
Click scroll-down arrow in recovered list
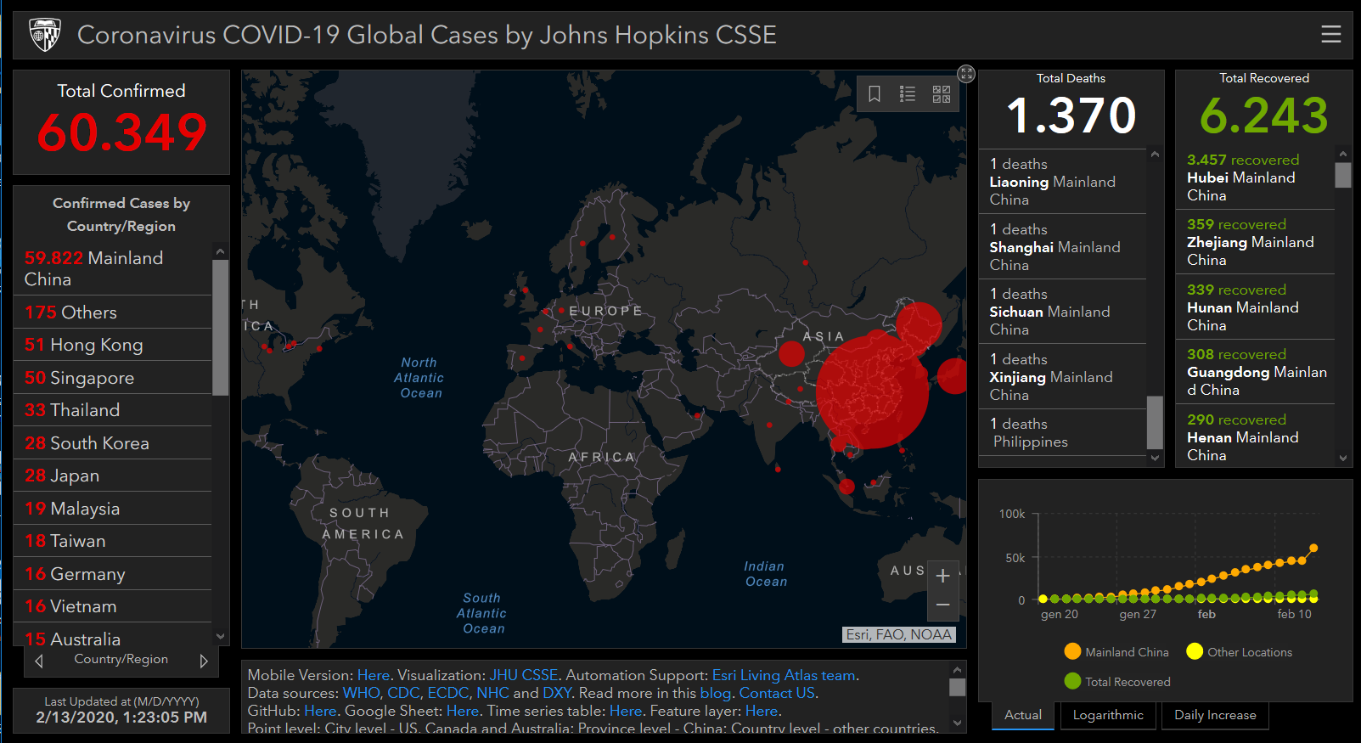pyautogui.click(x=1343, y=458)
